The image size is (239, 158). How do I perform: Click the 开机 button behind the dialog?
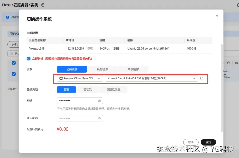[x=13, y=44]
